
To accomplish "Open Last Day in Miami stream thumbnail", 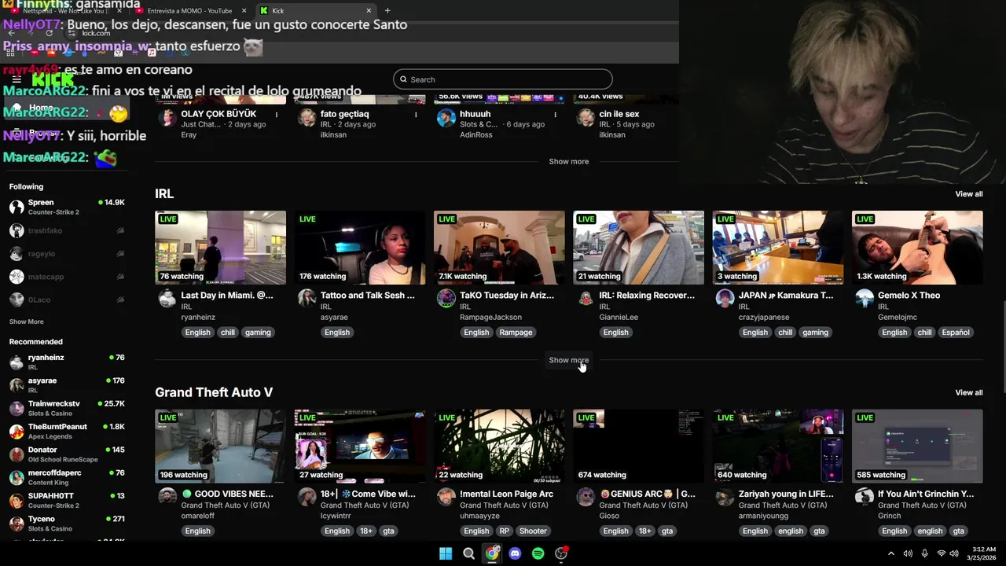I will 220,248.
